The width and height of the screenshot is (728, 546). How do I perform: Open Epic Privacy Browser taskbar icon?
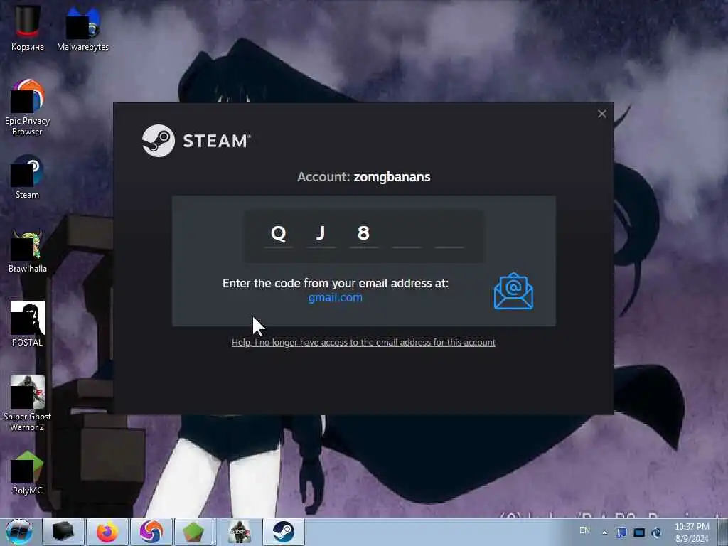(x=151, y=532)
